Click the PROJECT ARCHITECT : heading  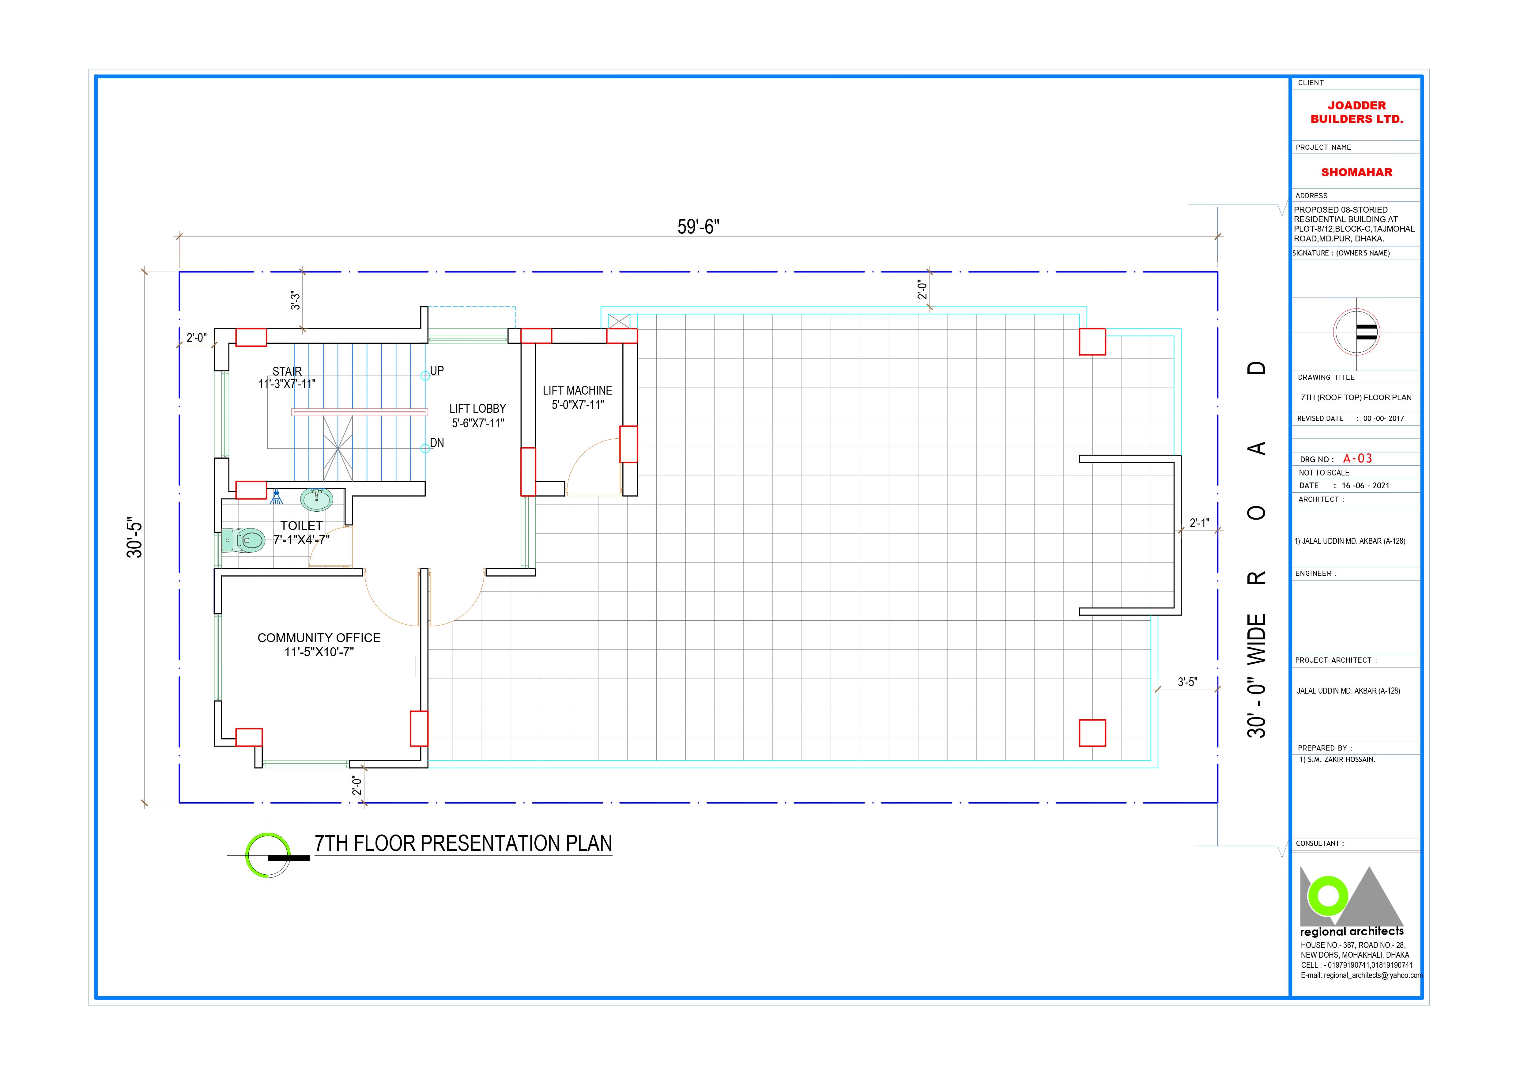click(1336, 661)
